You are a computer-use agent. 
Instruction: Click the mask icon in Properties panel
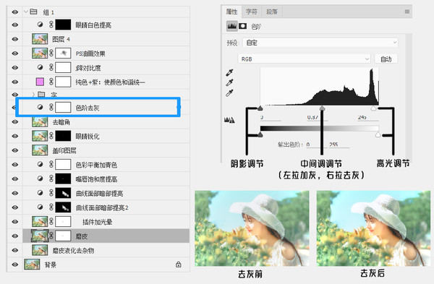[x=243, y=26]
